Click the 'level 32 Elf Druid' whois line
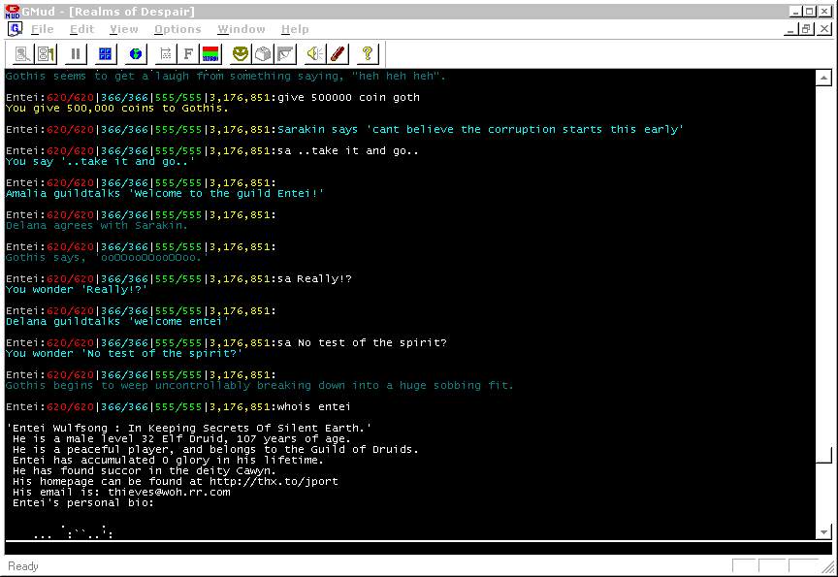 [x=181, y=438]
